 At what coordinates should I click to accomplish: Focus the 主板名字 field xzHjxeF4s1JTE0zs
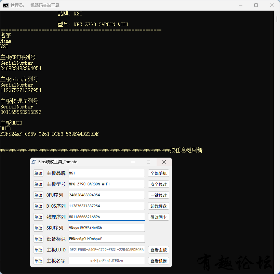[x=107, y=261]
